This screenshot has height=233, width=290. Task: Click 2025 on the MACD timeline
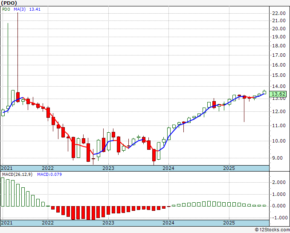(x=229, y=223)
